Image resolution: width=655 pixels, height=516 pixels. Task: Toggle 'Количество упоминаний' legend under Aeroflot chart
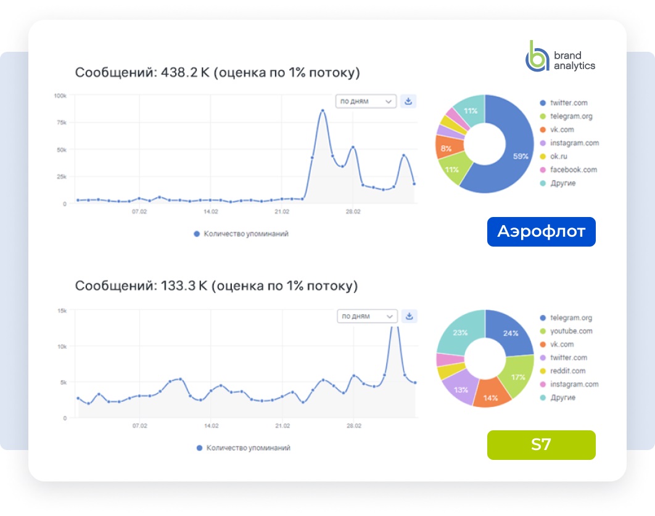241,234
